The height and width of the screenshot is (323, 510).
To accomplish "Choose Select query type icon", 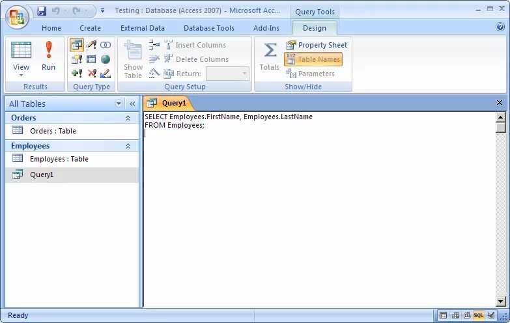I will pyautogui.click(x=77, y=45).
